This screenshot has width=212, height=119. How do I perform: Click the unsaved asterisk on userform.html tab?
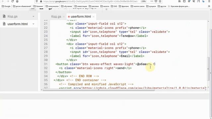69,17
